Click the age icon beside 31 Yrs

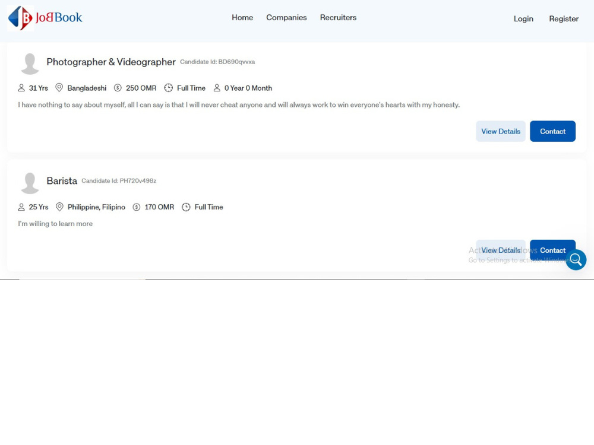click(x=21, y=88)
